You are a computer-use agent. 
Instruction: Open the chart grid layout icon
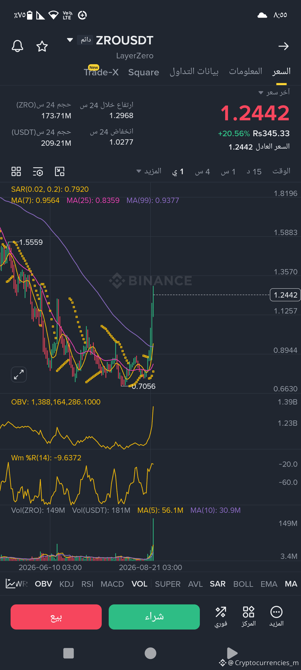[16, 171]
